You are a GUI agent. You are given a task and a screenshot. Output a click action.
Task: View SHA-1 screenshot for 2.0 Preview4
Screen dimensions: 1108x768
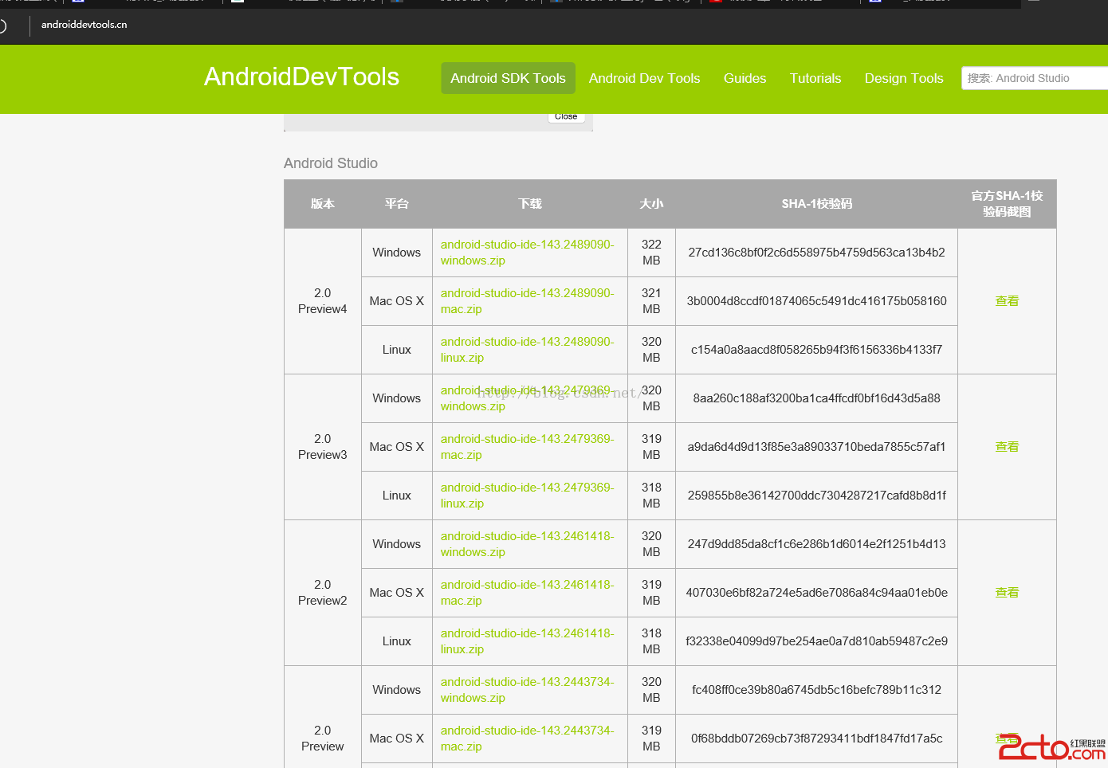[1007, 301]
